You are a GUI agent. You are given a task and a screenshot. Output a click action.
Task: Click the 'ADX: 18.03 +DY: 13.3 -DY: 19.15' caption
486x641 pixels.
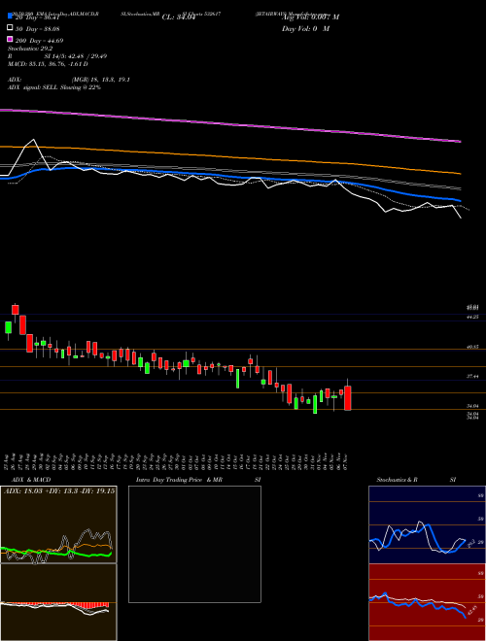[x=59, y=491]
